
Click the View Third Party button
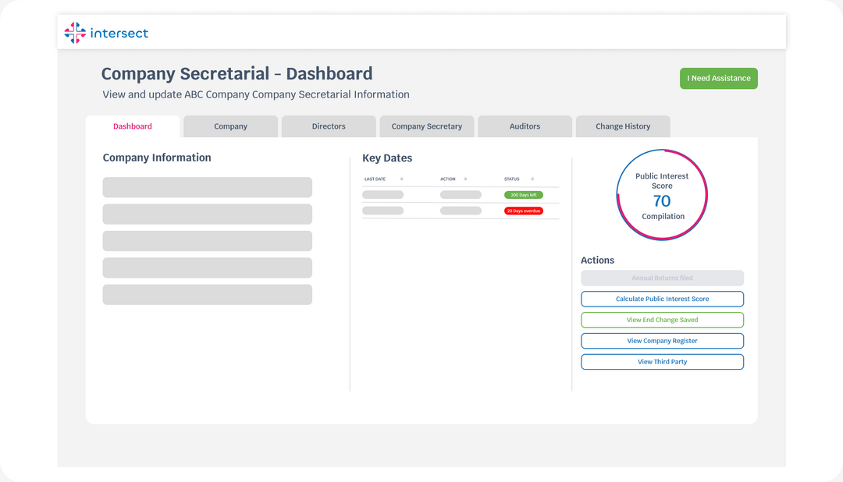(x=662, y=362)
